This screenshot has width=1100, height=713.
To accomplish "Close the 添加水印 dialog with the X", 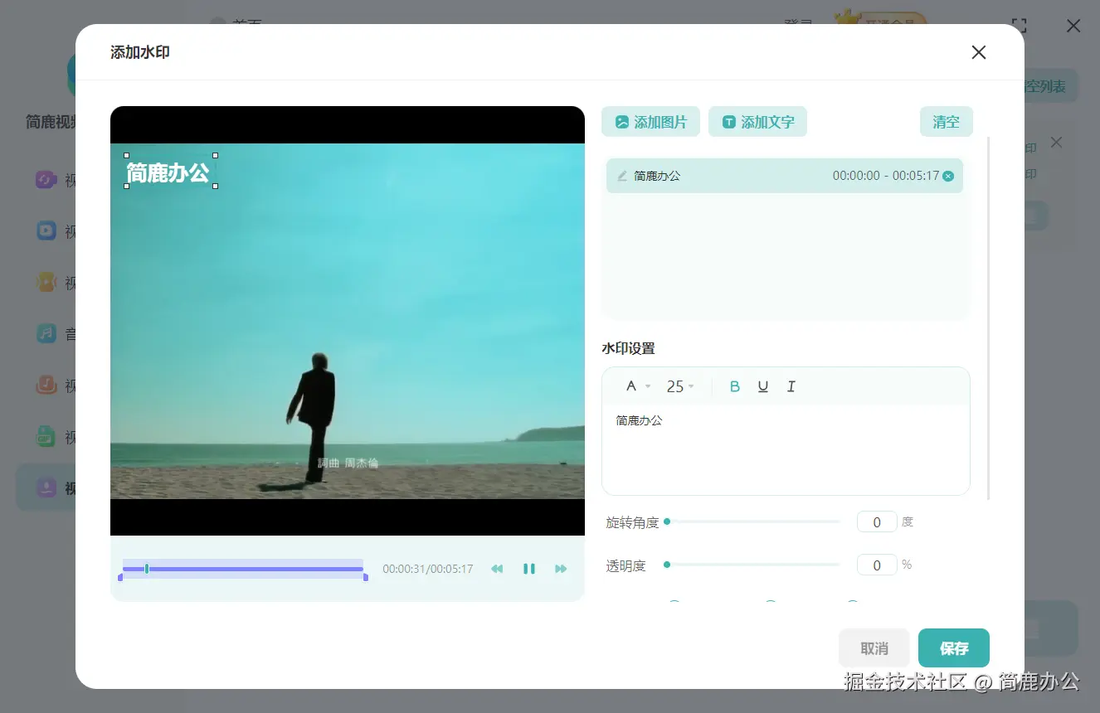I will (x=979, y=52).
